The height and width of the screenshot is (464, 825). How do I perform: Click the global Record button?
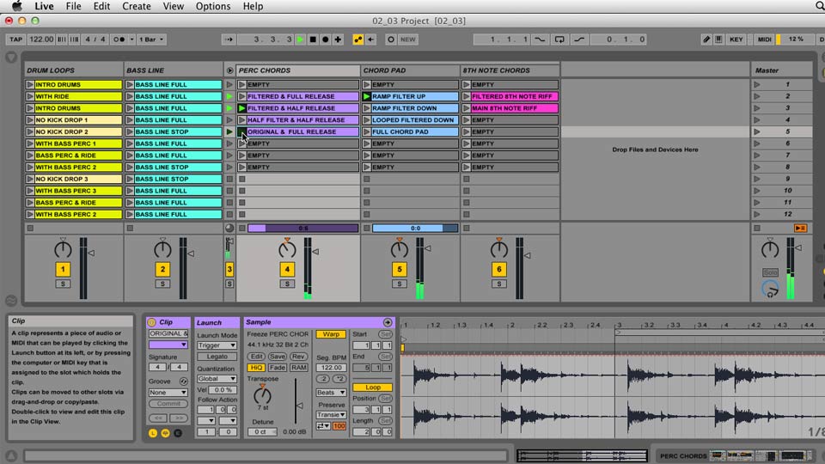[x=326, y=40]
